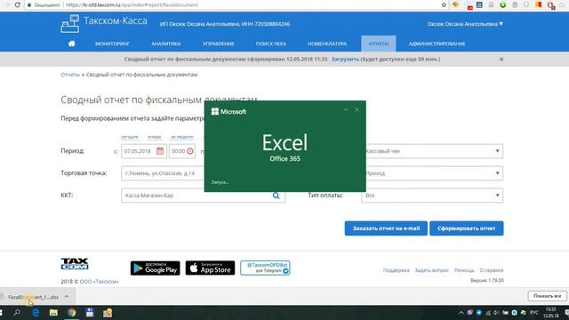This screenshot has width=569, height=320.
Task: Open the user menu Оксюк Оксана Анатольевна
Action: point(465,24)
